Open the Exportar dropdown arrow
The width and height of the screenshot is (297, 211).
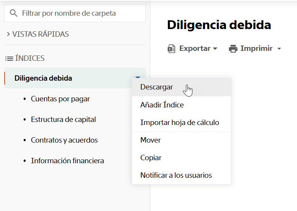pos(215,49)
